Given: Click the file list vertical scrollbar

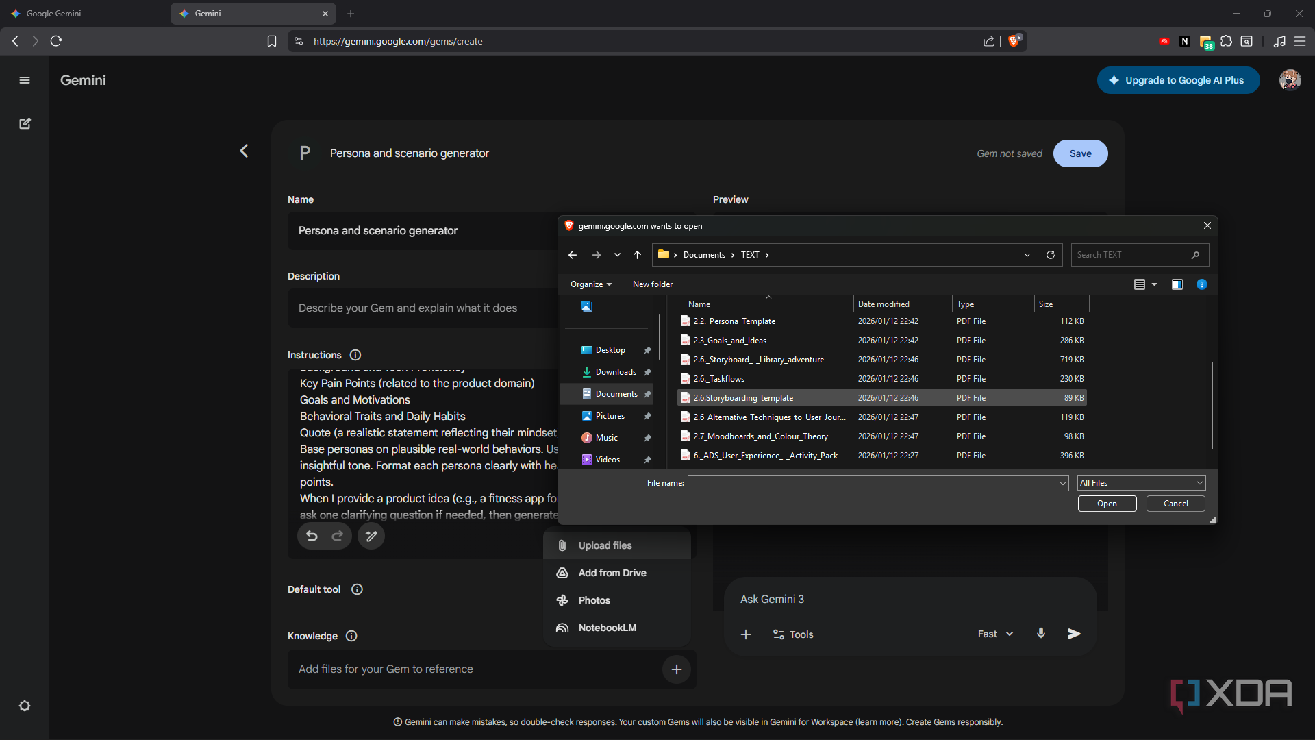Looking at the screenshot, I should coord(1212,404).
